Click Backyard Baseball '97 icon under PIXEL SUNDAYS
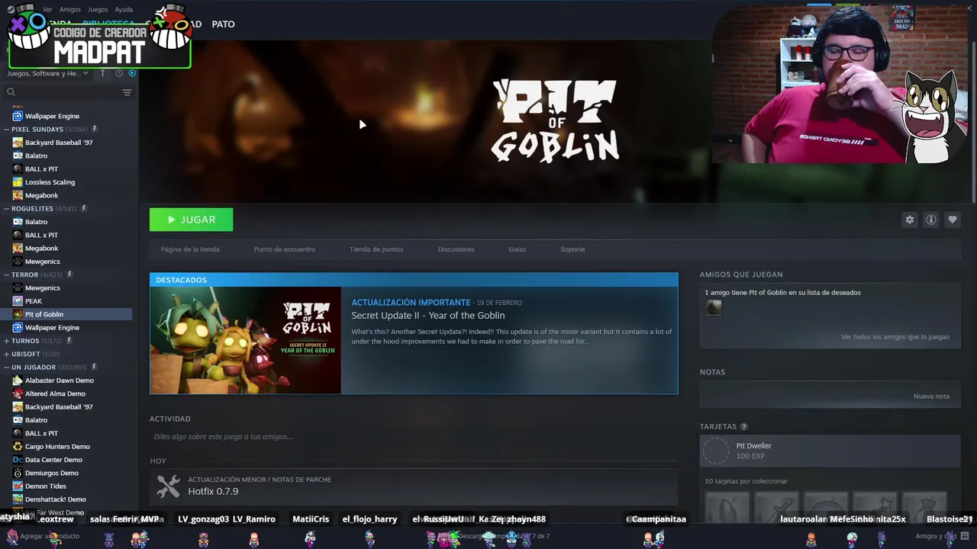This screenshot has height=549, width=977. (18, 143)
